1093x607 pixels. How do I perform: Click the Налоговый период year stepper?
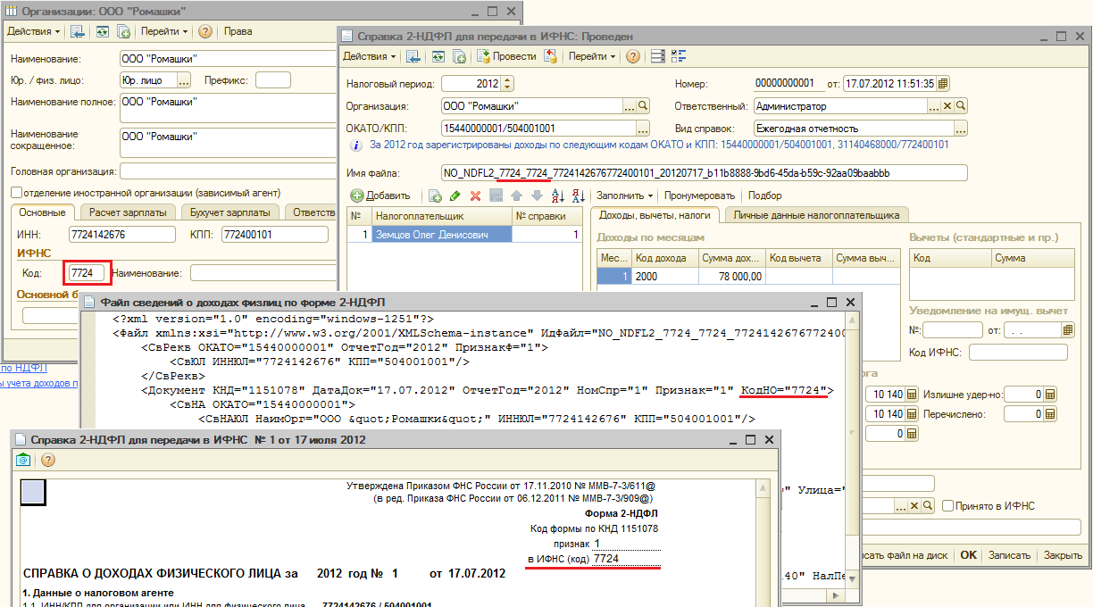pos(508,84)
